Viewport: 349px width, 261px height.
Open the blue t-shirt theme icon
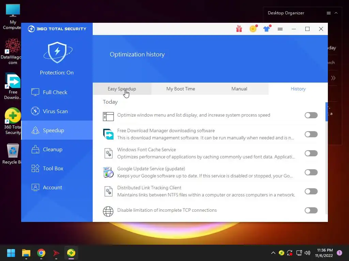click(x=267, y=29)
